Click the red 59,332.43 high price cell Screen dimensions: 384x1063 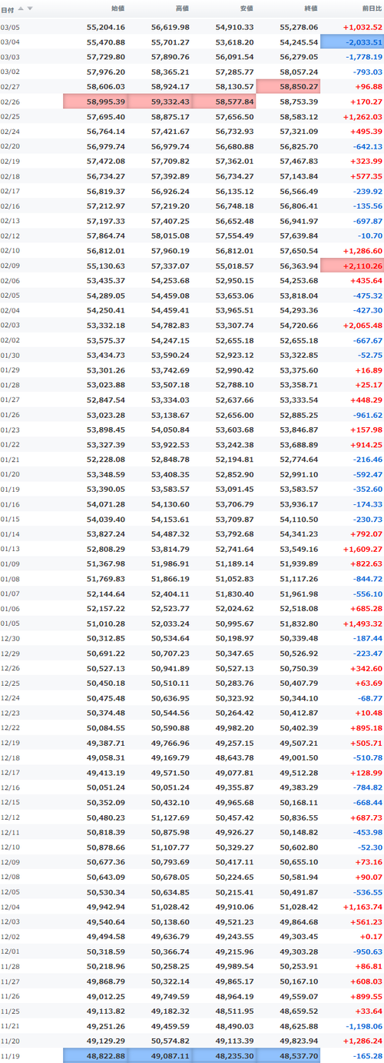pos(160,102)
